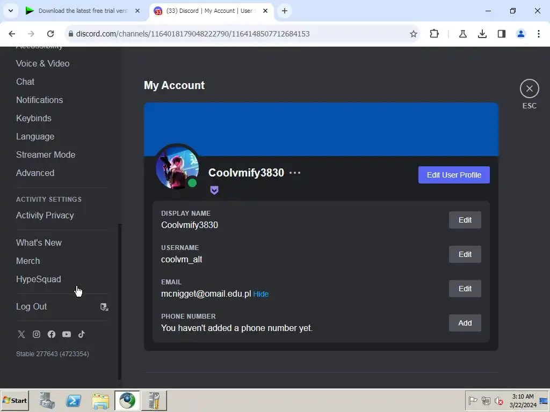550x412 pixels.
Task: Reload the Discord page
Action: (x=50, y=34)
